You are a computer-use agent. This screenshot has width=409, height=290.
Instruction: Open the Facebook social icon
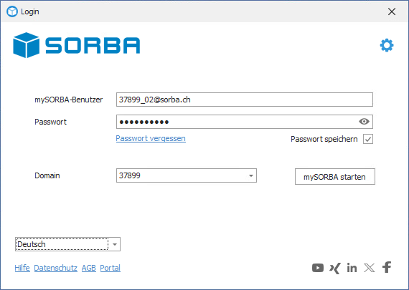[x=387, y=267]
